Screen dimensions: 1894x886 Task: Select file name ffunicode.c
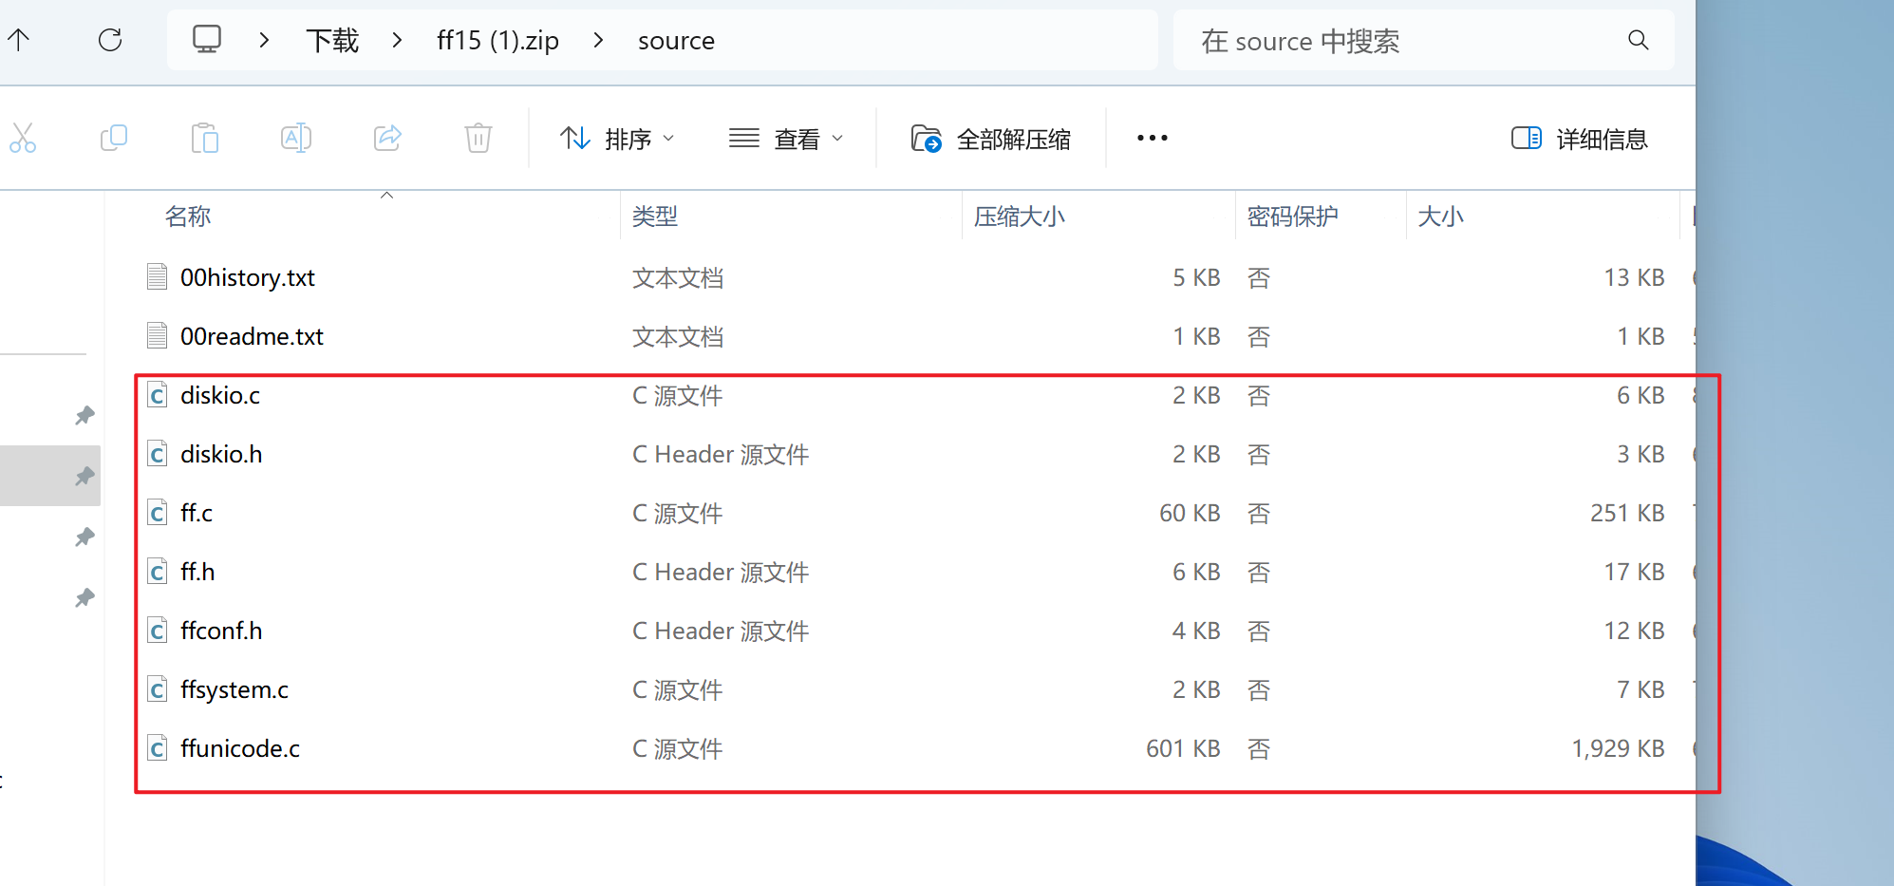240,748
